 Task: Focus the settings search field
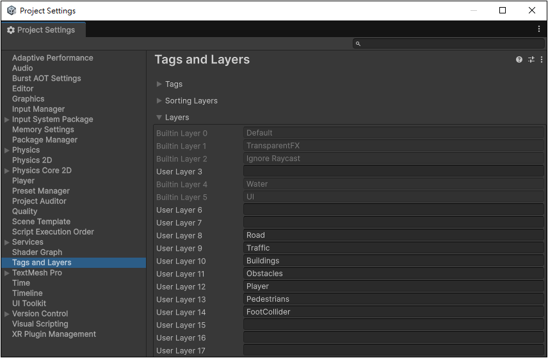click(x=448, y=43)
